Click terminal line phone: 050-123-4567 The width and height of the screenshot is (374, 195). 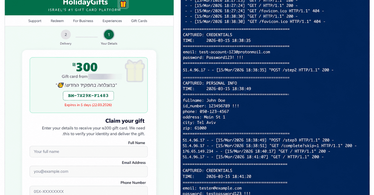tap(206, 112)
